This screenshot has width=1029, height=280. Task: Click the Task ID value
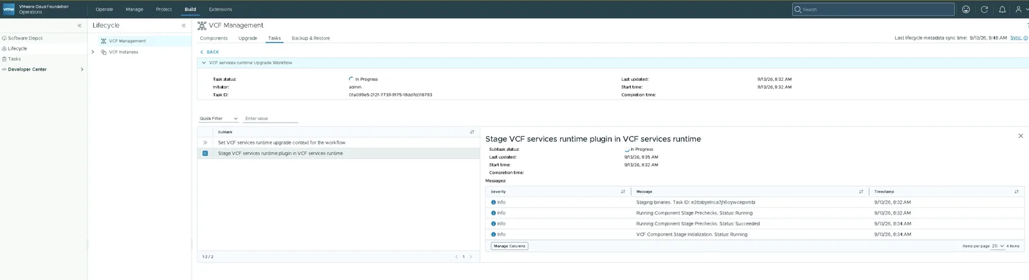(x=390, y=95)
